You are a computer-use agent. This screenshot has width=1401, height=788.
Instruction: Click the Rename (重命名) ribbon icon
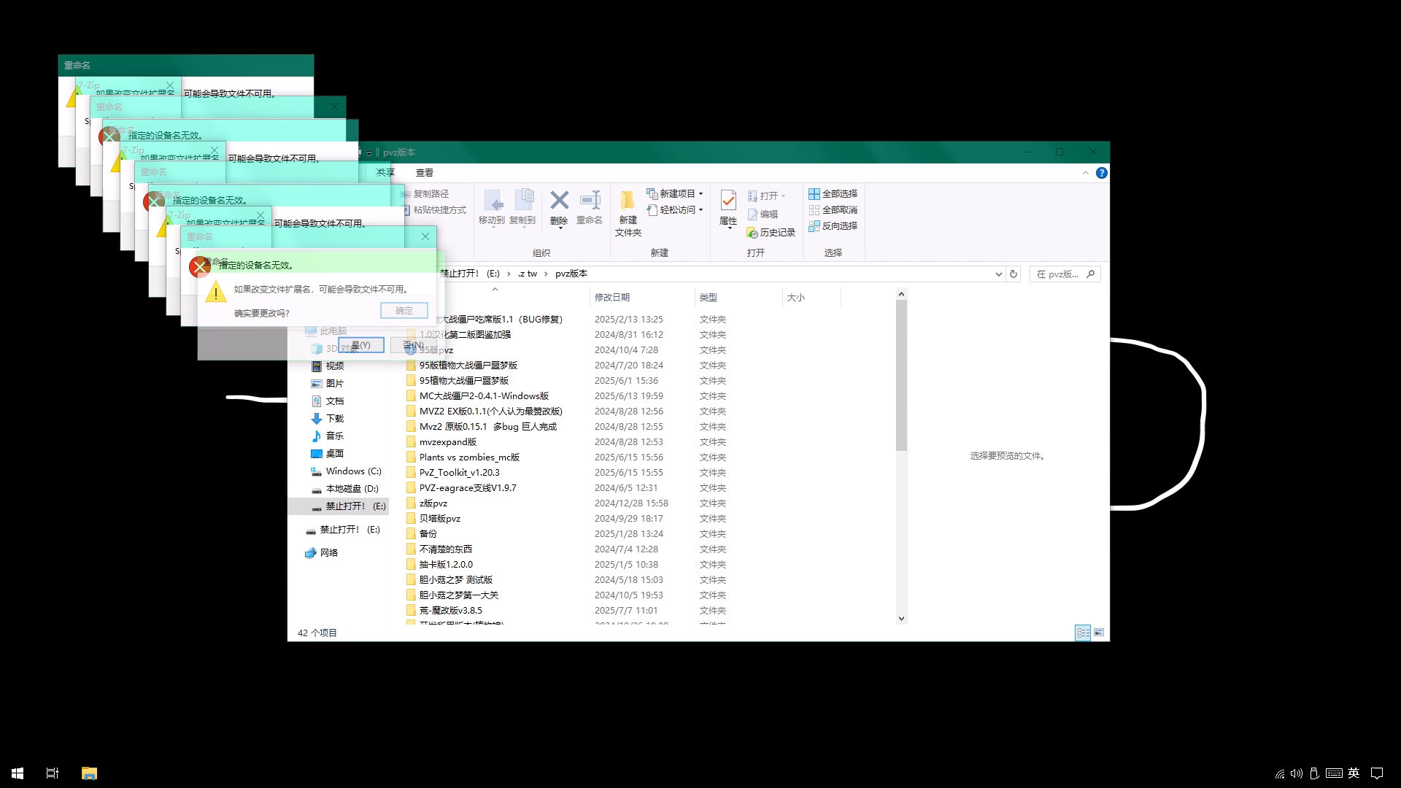[x=590, y=208]
